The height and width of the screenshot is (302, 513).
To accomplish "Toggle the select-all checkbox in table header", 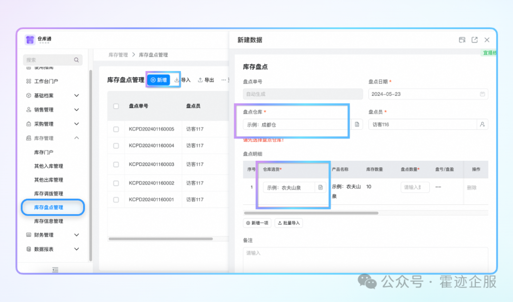I will click(116, 106).
